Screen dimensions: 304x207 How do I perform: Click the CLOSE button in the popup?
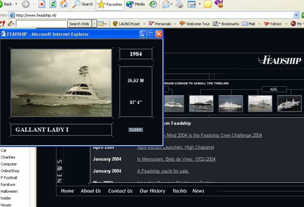click(135, 129)
